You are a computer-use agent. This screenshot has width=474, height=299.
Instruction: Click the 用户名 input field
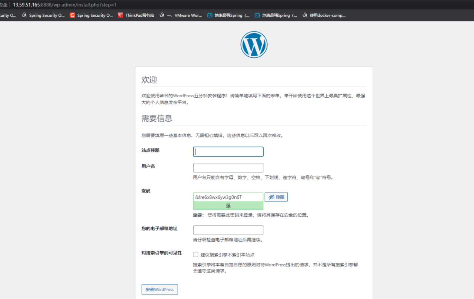228,168
